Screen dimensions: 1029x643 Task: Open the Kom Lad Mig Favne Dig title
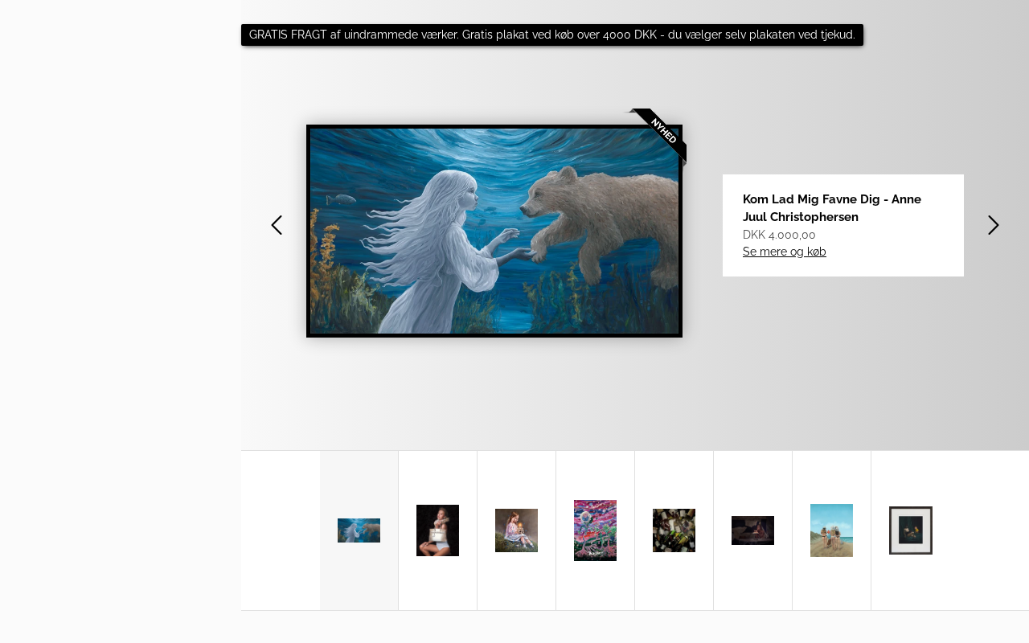pyautogui.click(x=832, y=207)
